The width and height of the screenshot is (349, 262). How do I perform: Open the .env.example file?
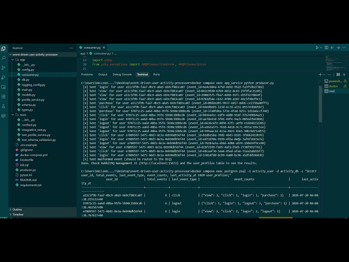coord(28,145)
